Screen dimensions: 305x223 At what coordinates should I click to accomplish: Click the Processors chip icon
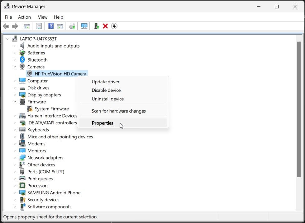click(22, 185)
